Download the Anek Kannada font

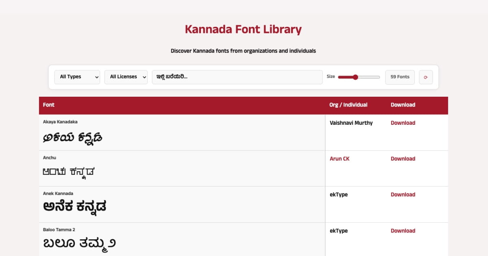click(403, 194)
